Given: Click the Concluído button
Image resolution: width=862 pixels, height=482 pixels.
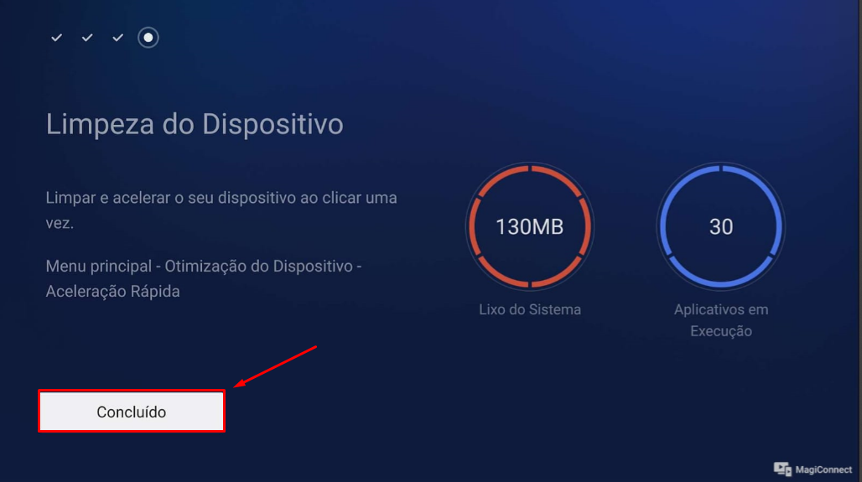Looking at the screenshot, I should point(132,411).
